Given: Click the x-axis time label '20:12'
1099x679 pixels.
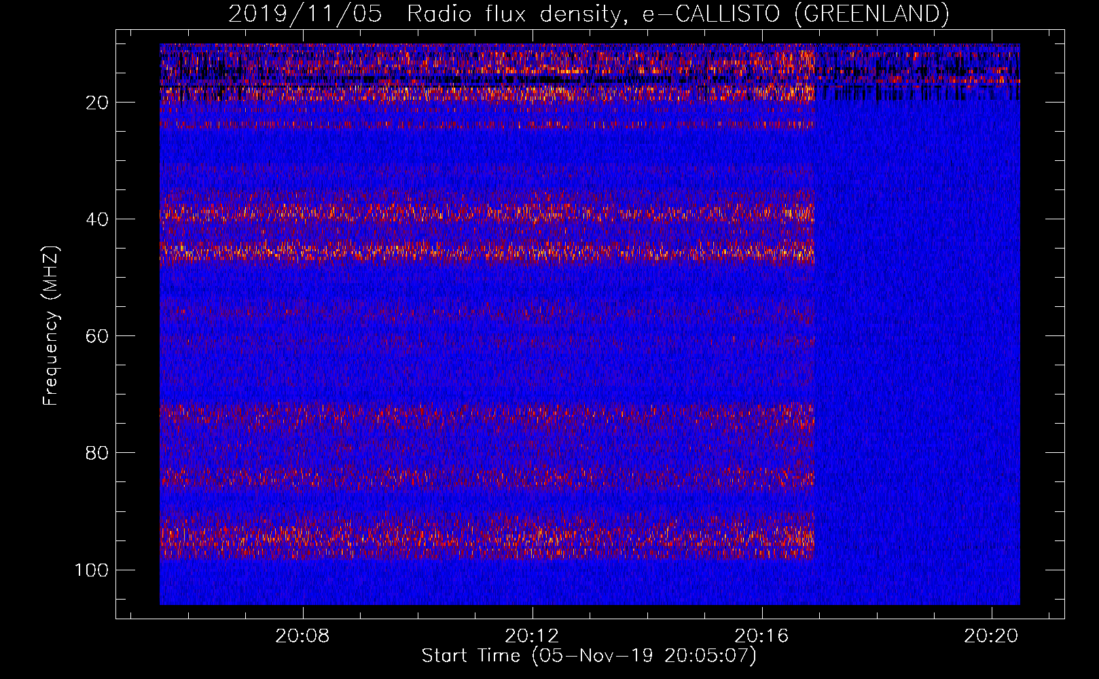Looking at the screenshot, I should pyautogui.click(x=533, y=636).
